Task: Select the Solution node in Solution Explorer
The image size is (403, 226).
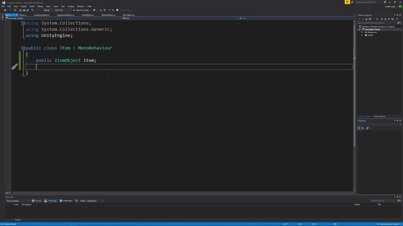Action: tap(378, 26)
